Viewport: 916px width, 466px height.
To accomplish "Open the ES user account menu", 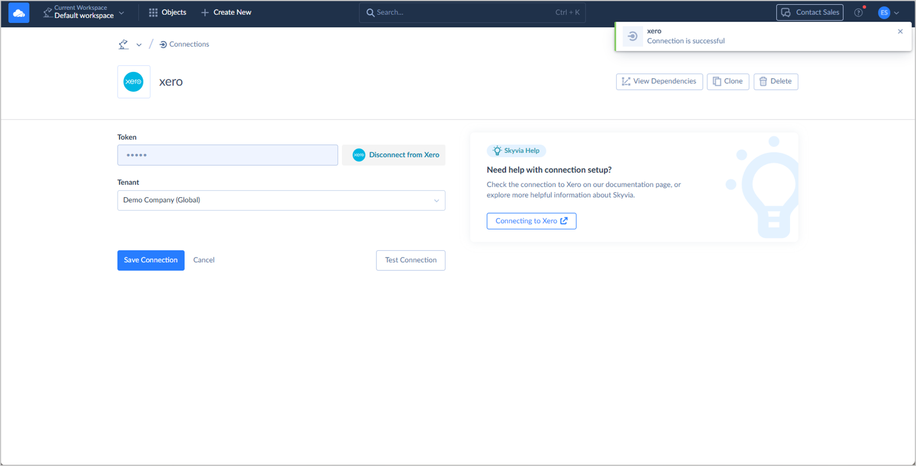I will pyautogui.click(x=889, y=13).
